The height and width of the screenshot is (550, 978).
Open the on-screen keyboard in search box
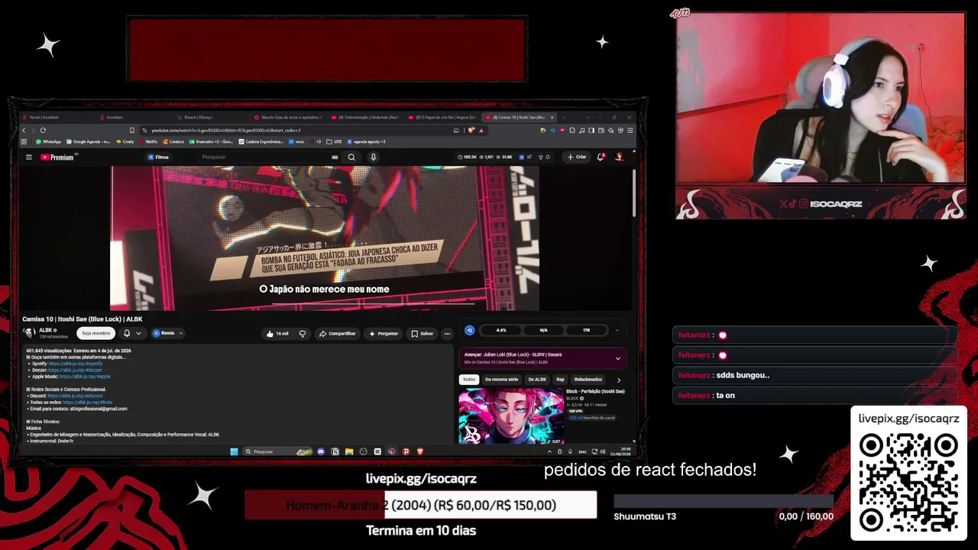(x=335, y=157)
